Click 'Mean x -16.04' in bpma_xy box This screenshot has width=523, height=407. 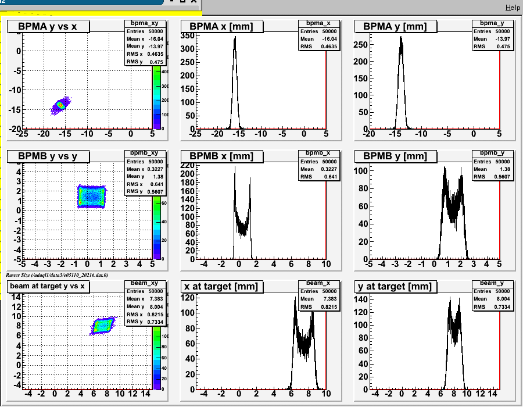(145, 39)
